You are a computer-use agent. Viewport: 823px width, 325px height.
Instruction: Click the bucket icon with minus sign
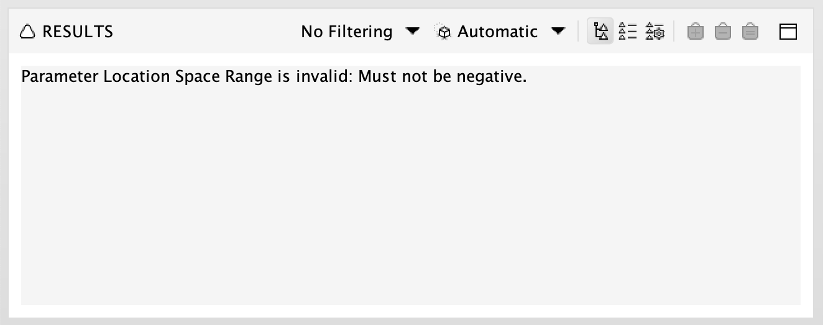pyautogui.click(x=723, y=32)
